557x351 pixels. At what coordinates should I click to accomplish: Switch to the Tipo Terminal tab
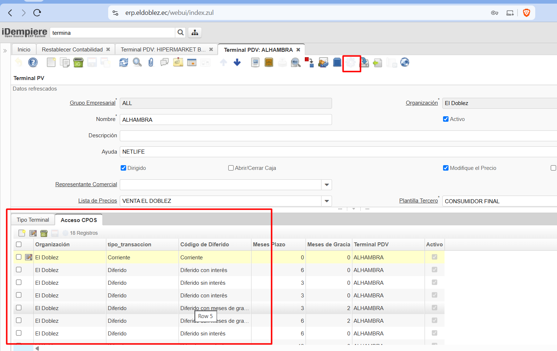(33, 220)
